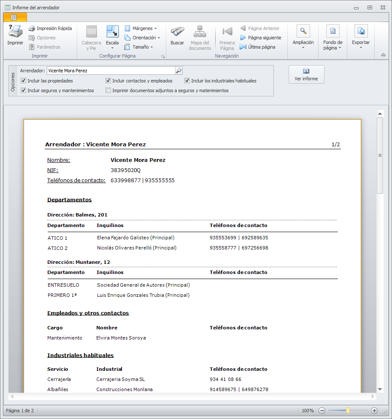Click the Buscar binoculars icon
Image resolution: width=392 pixels, height=419 pixels.
click(x=177, y=32)
